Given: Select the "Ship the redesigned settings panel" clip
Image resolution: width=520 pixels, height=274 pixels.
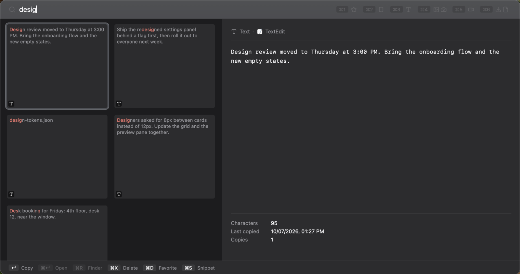Looking at the screenshot, I should pyautogui.click(x=164, y=66).
